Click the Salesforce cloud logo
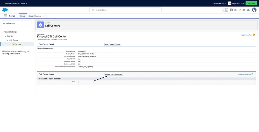 [x=5, y=10]
